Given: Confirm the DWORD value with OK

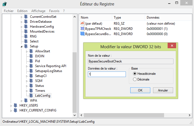Looking at the screenshot, I should [x=140, y=90].
